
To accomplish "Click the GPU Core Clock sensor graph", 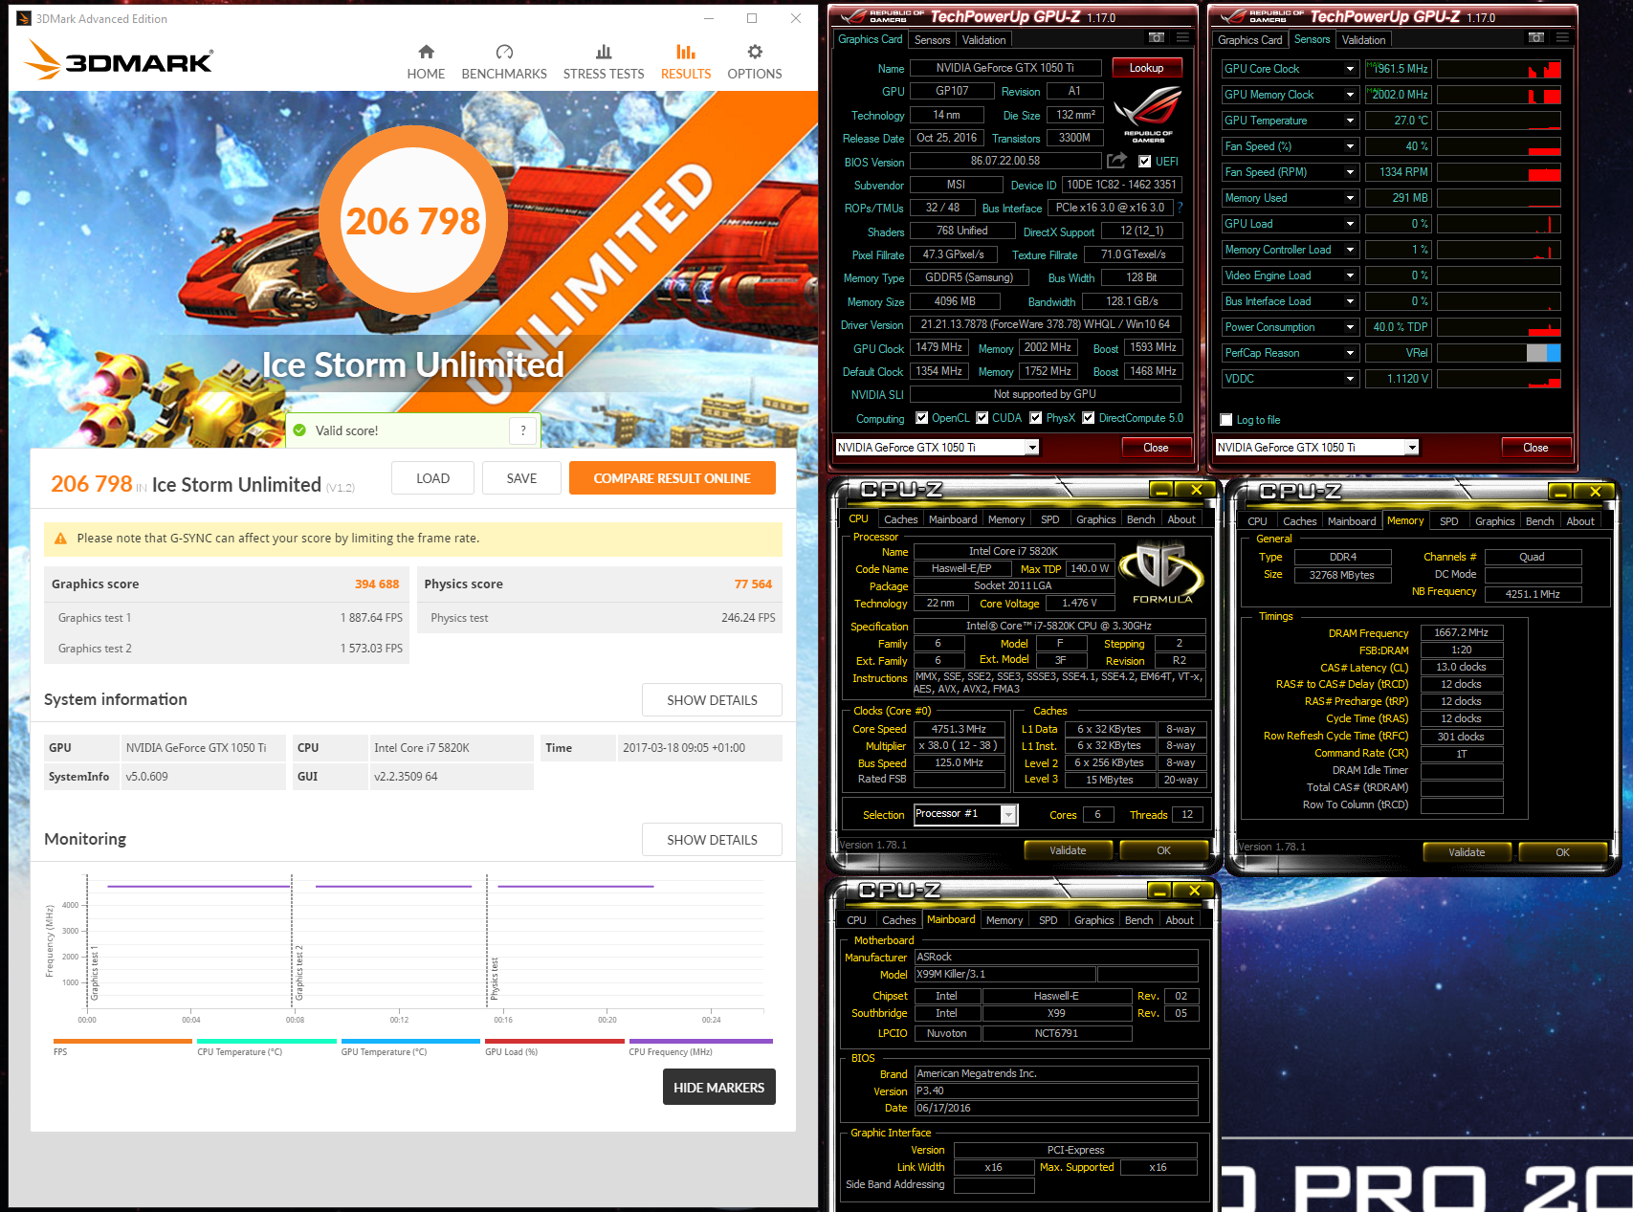I will [x=1499, y=69].
